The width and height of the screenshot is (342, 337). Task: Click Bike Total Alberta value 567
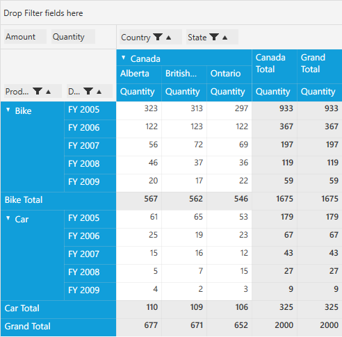click(139, 201)
